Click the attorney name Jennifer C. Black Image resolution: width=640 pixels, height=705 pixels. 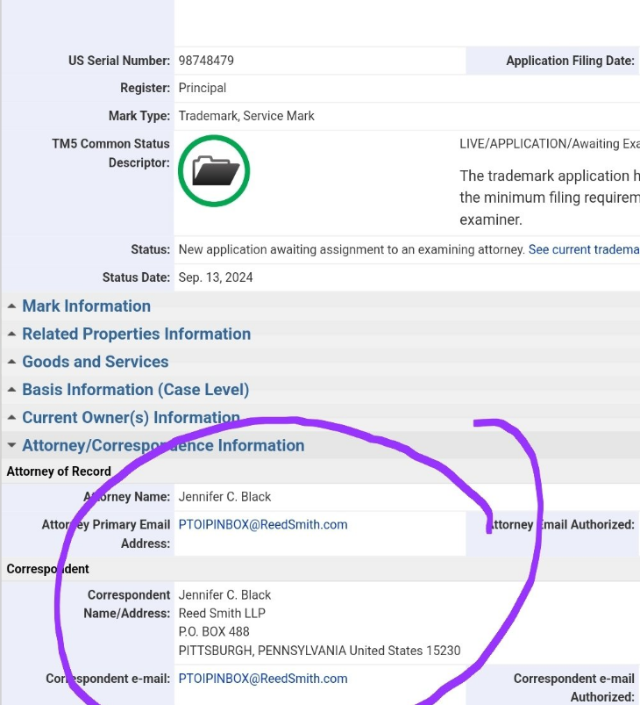[225, 497]
